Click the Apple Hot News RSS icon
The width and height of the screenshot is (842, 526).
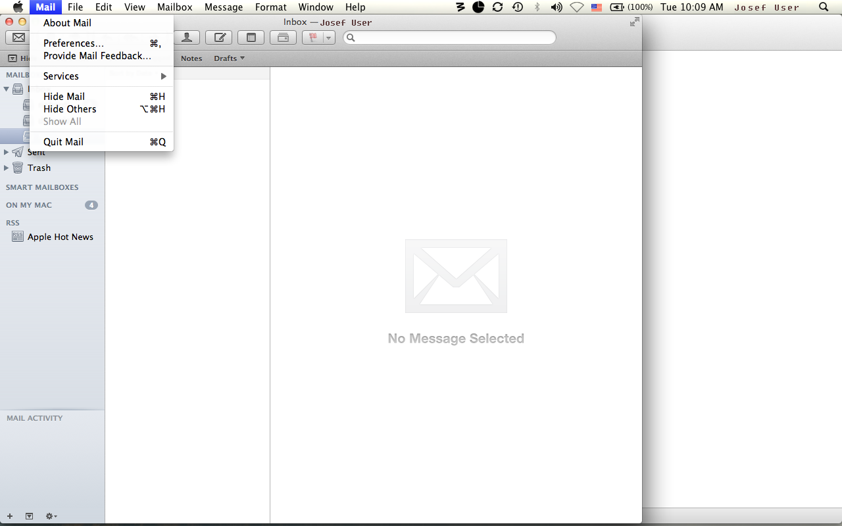pyautogui.click(x=18, y=237)
